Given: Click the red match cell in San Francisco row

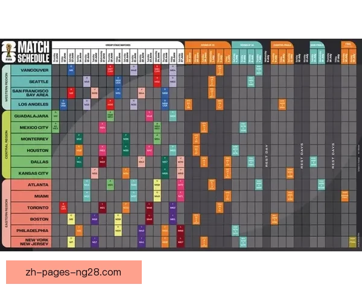Looking at the screenshot, I should (x=71, y=93).
